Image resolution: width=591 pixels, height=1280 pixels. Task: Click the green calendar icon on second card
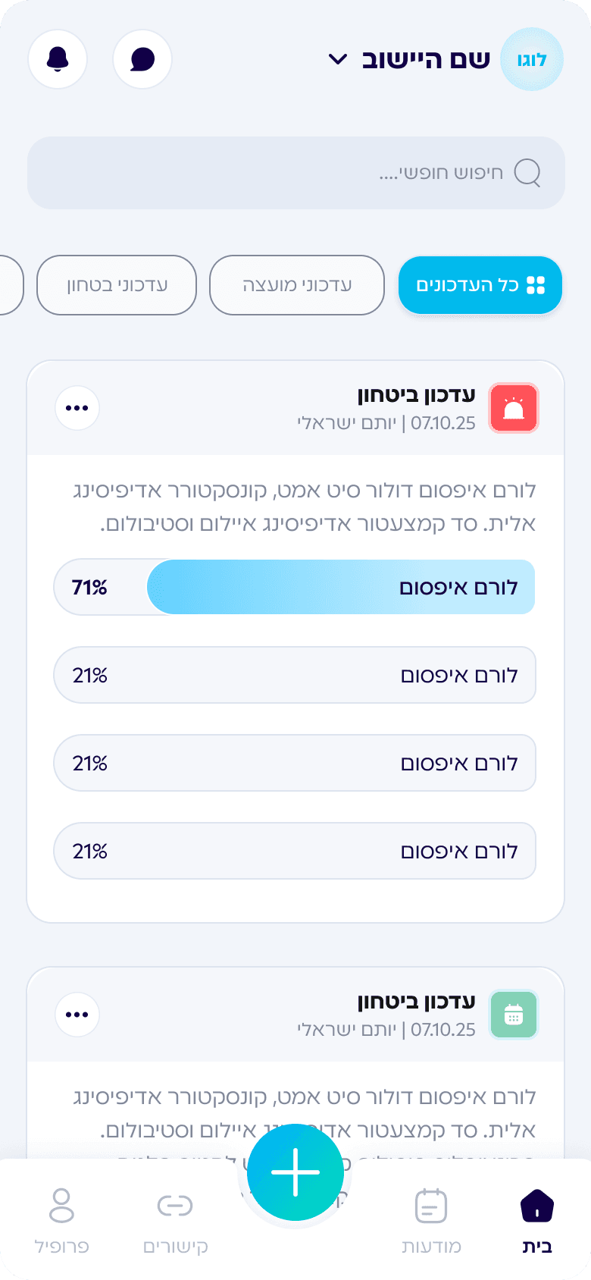(513, 1014)
